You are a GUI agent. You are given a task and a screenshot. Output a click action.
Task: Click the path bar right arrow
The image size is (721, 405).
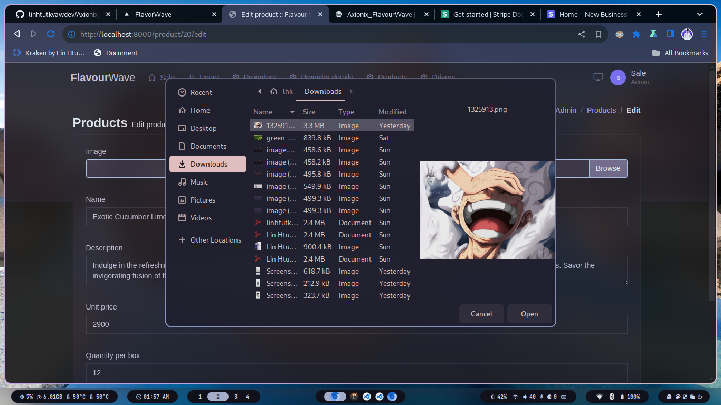pos(351,91)
